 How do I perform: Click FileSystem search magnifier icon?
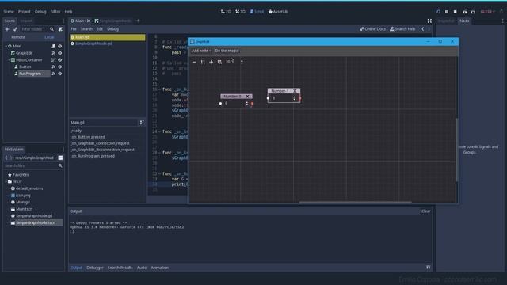pyautogui.click(x=60, y=165)
